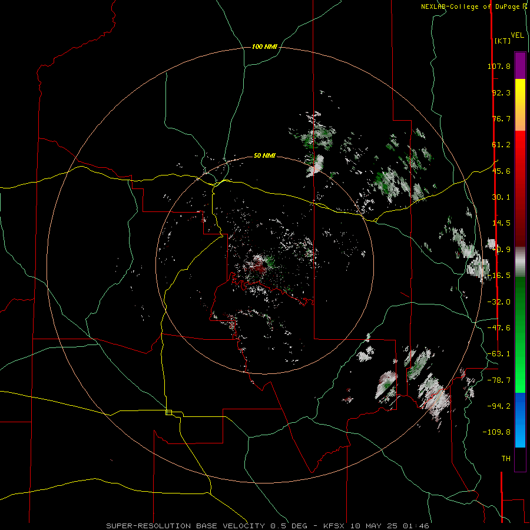The image size is (530, 530).
Task: Click the 30.1 velocity scale value
Action: (x=501, y=197)
